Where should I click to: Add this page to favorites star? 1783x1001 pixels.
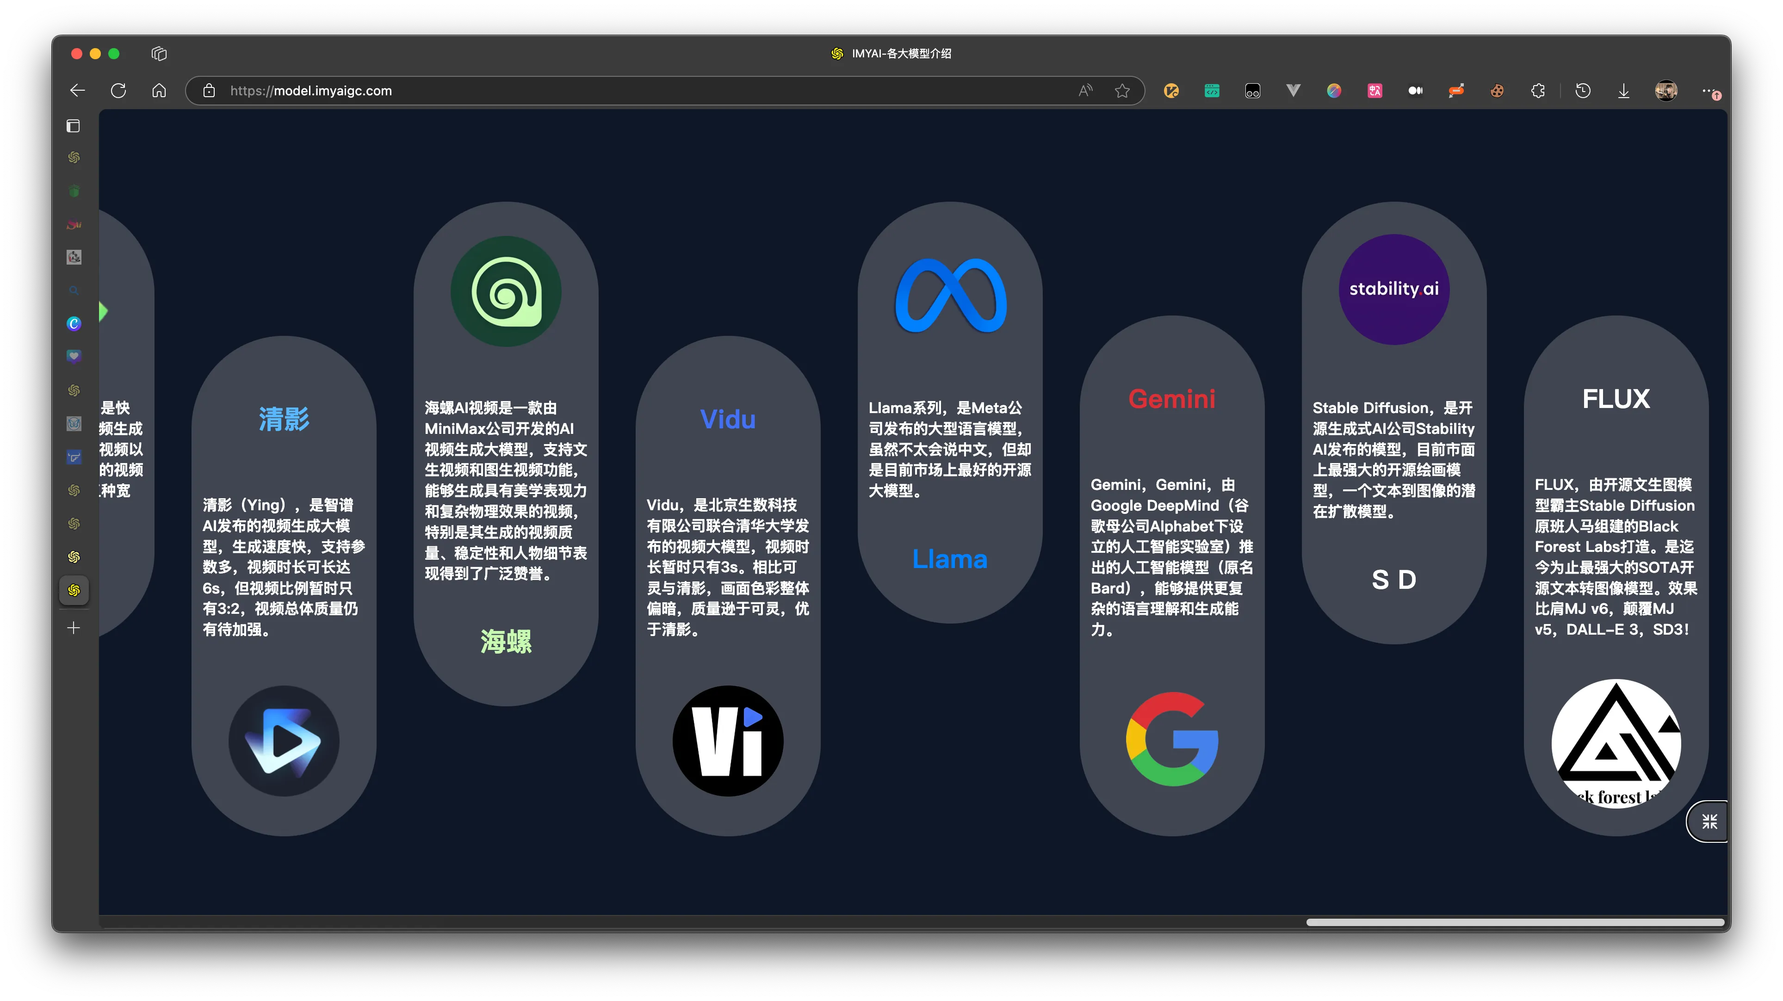(1122, 91)
